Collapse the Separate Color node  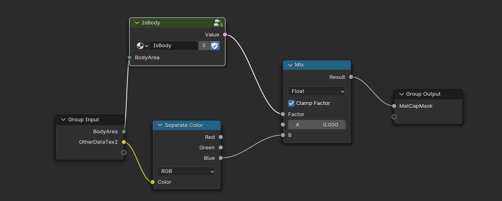[x=160, y=125]
